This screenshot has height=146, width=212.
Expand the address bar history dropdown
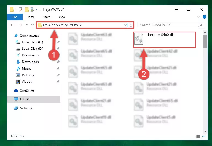point(125,25)
